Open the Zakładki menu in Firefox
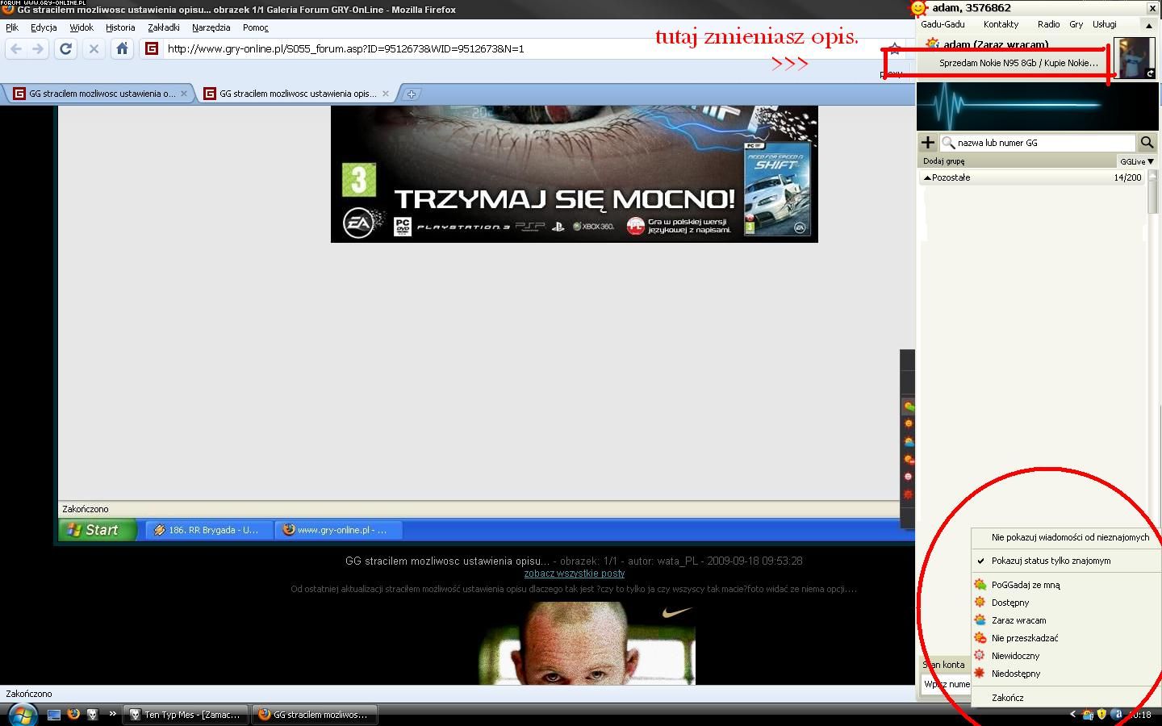 pyautogui.click(x=163, y=27)
